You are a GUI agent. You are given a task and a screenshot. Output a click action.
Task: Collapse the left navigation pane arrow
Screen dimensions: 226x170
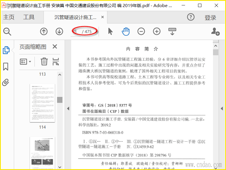click(68, 109)
